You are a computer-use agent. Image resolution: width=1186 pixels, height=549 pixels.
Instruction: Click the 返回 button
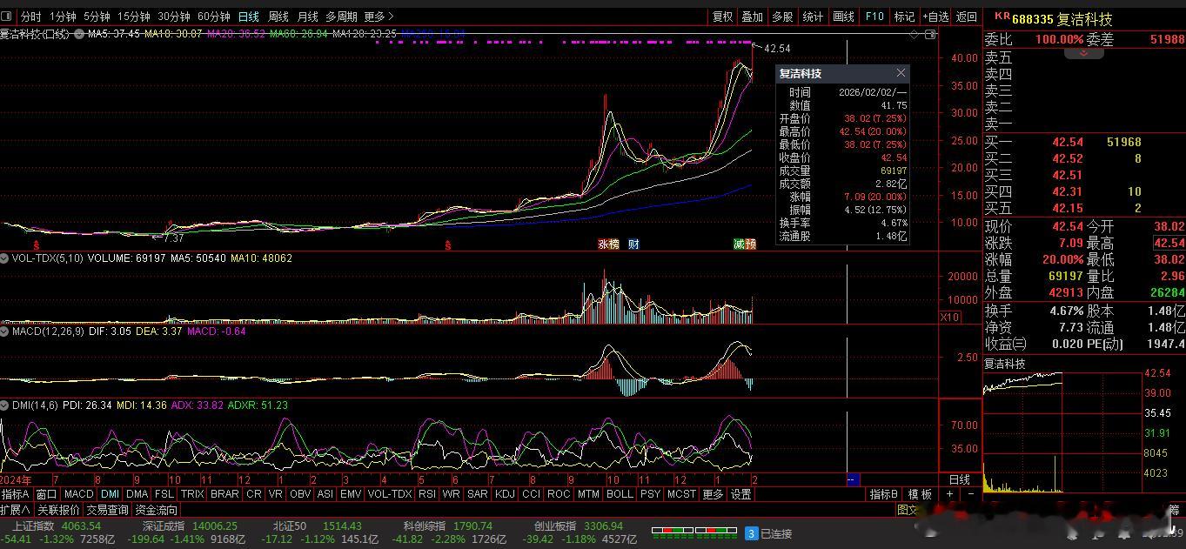pos(967,17)
